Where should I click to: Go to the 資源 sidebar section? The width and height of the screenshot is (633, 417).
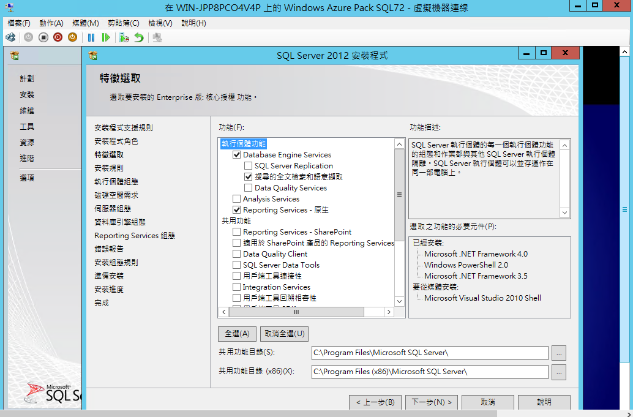[x=27, y=143]
